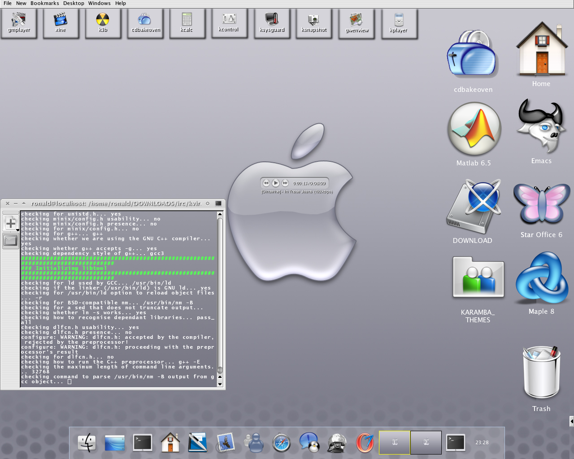Open the chat bubble penguin dock icon
The height and width of the screenshot is (459, 574).
tap(309, 443)
